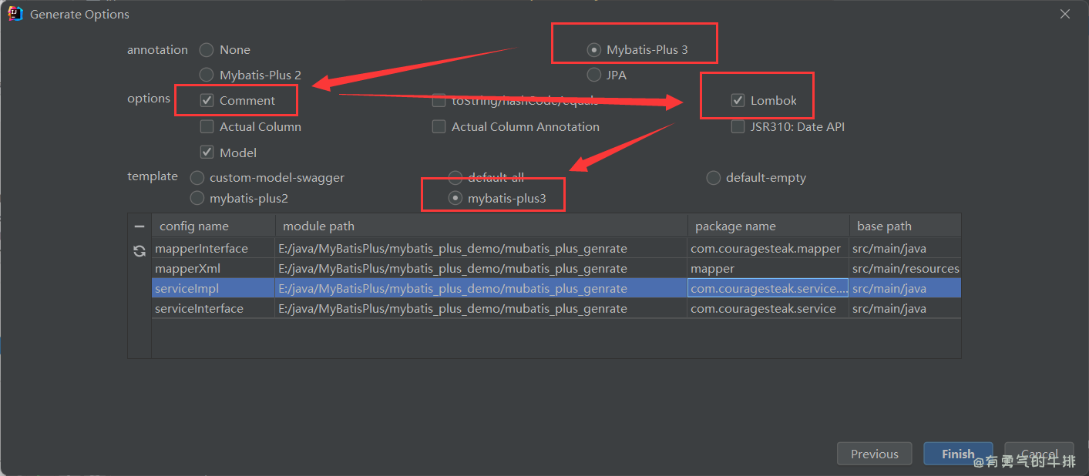Screen dimensions: 1089x476
Task: Close the Generate Options dialog
Action: 1065,14
